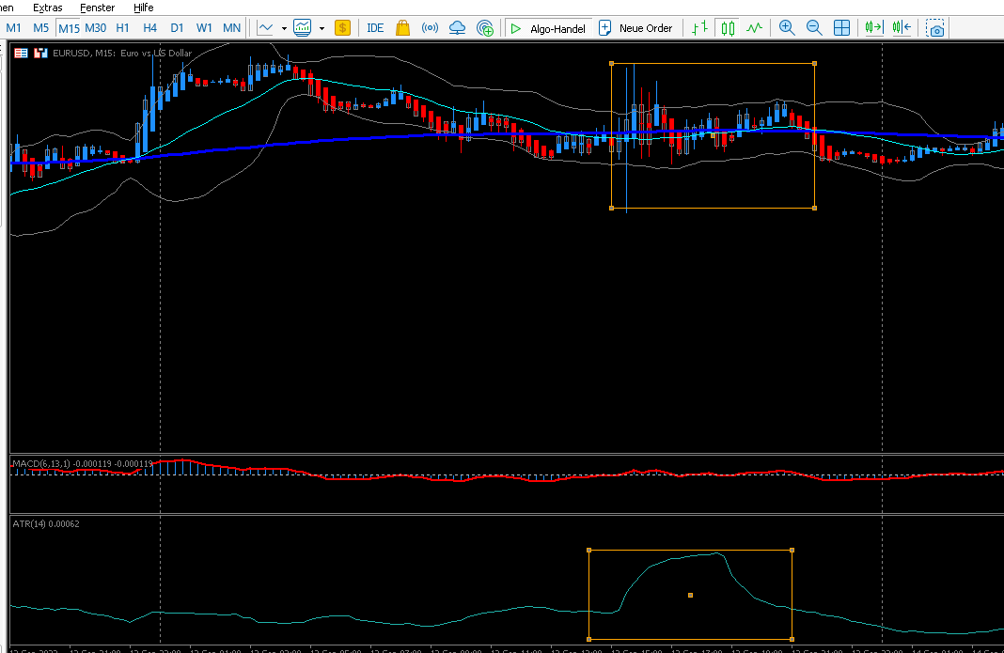
Task: Open the Market shopping bag icon
Action: click(402, 28)
